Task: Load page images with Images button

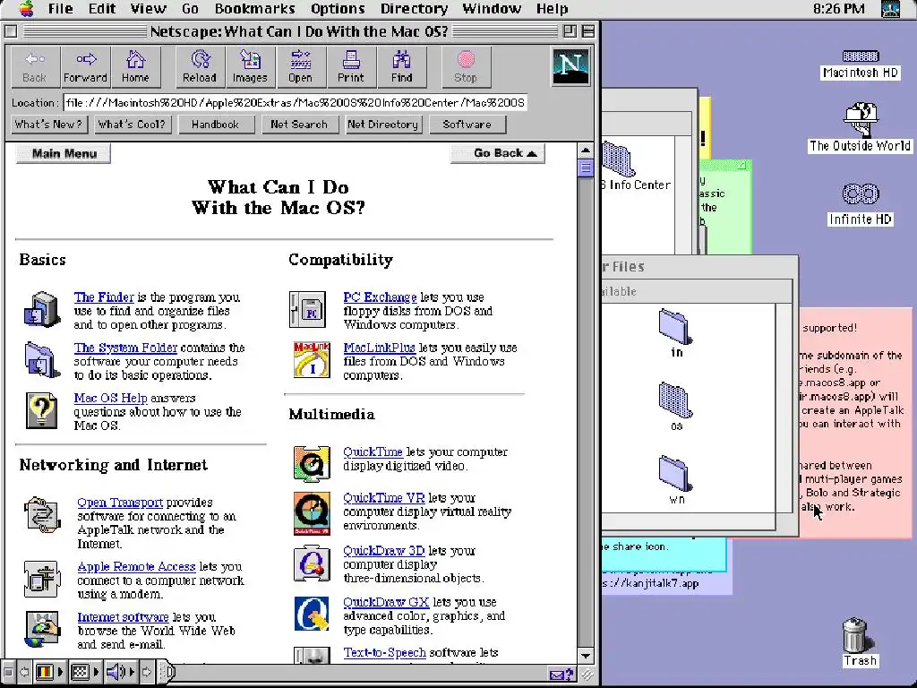Action: (x=250, y=66)
